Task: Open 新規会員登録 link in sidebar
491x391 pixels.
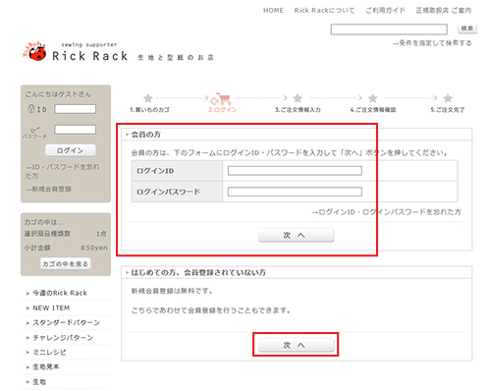Action: tap(48, 190)
